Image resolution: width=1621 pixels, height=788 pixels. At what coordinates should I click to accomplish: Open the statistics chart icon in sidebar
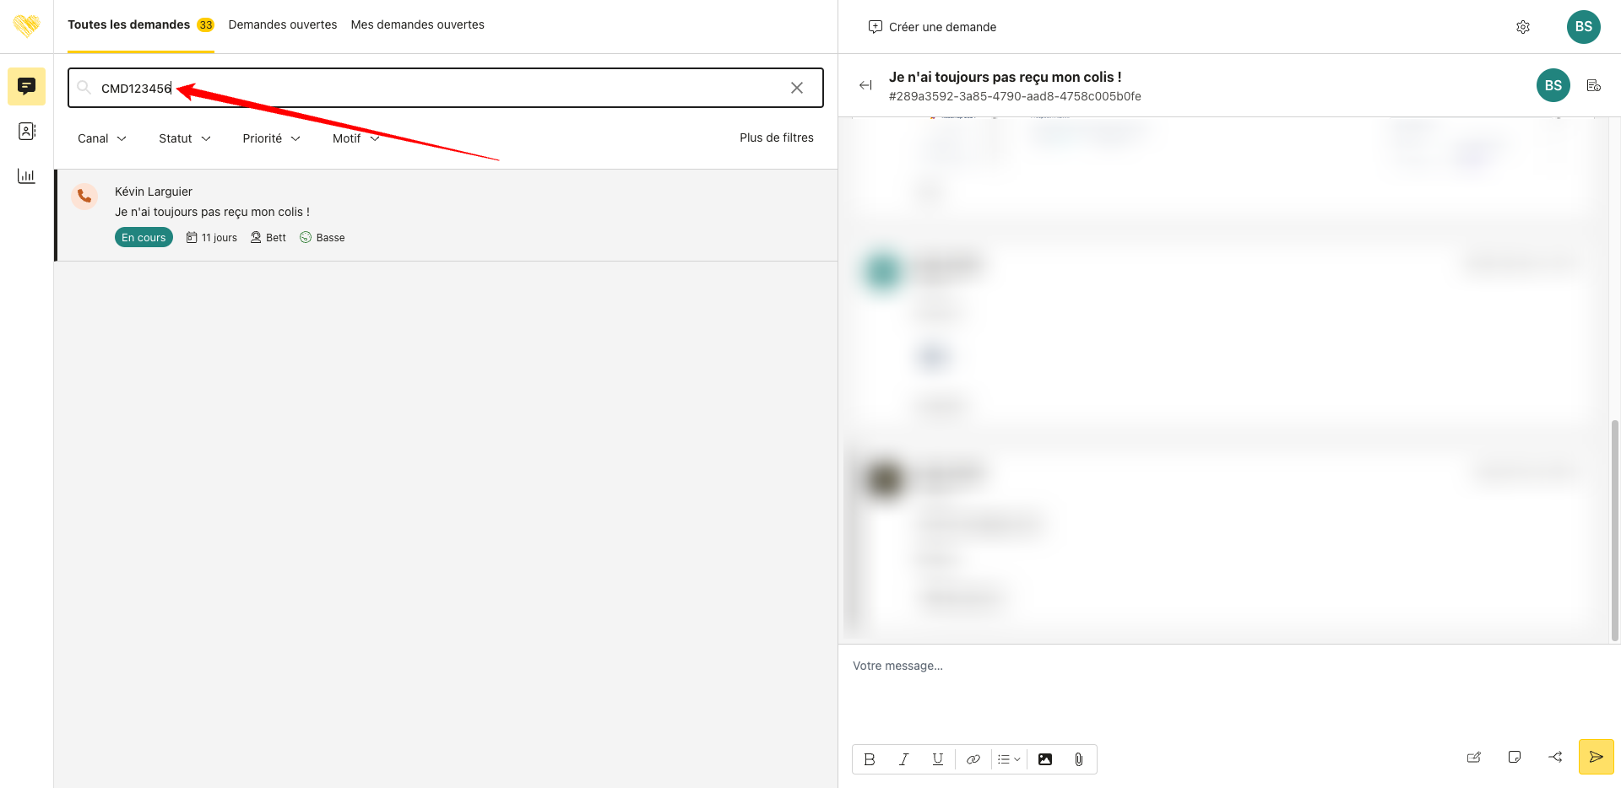26,175
